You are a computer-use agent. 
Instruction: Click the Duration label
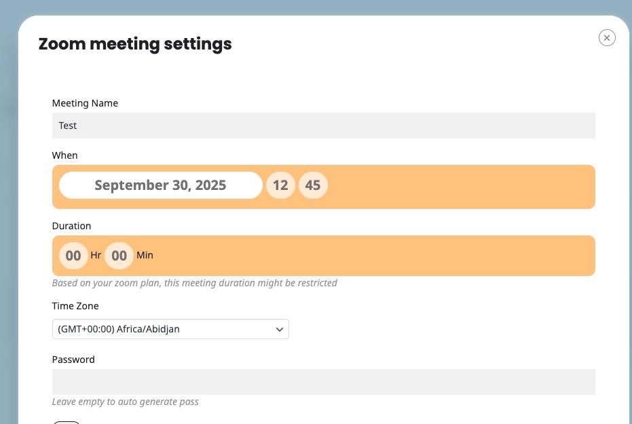[71, 226]
